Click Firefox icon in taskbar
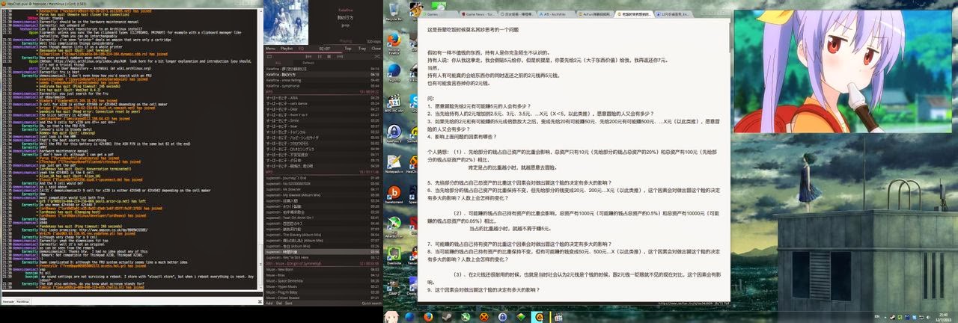The height and width of the screenshot is (323, 958). (428, 317)
